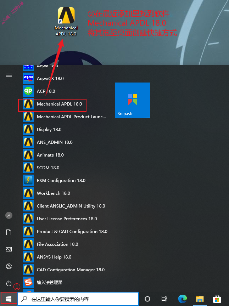Select Product & CAD Configuration 18.0 label

coord(72,232)
